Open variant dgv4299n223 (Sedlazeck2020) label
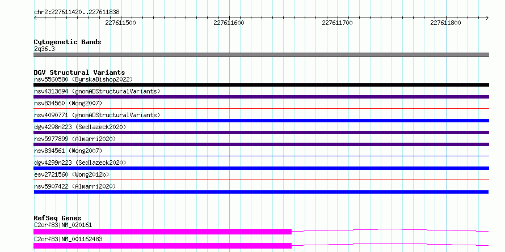Image resolution: width=505 pixels, height=252 pixels. [x=80, y=163]
